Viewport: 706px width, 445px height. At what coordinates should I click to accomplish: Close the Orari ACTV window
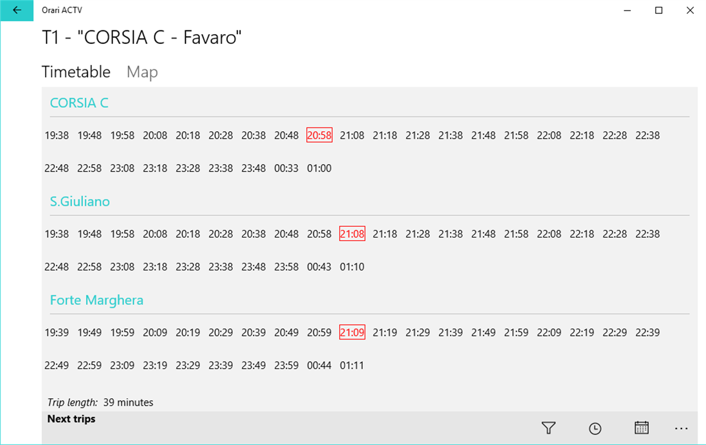click(690, 10)
